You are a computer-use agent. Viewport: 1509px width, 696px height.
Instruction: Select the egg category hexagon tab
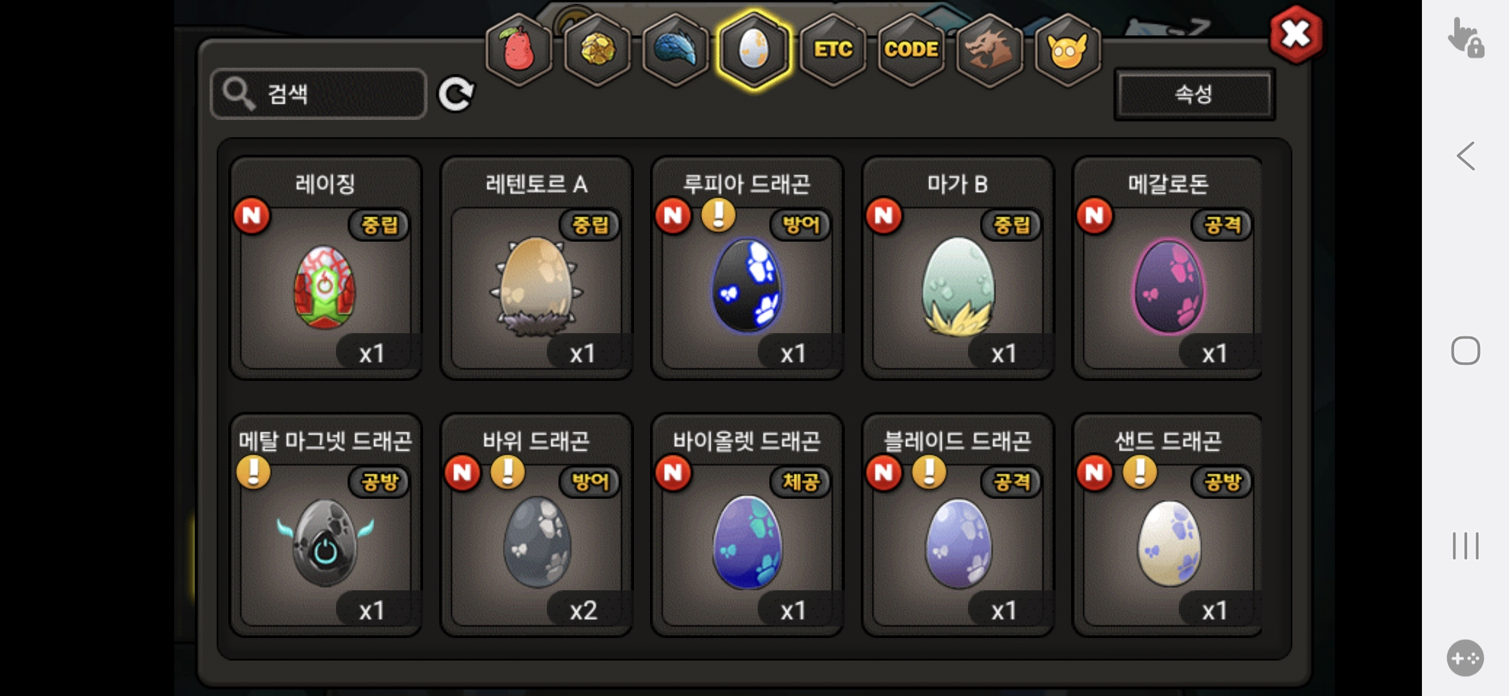754,50
